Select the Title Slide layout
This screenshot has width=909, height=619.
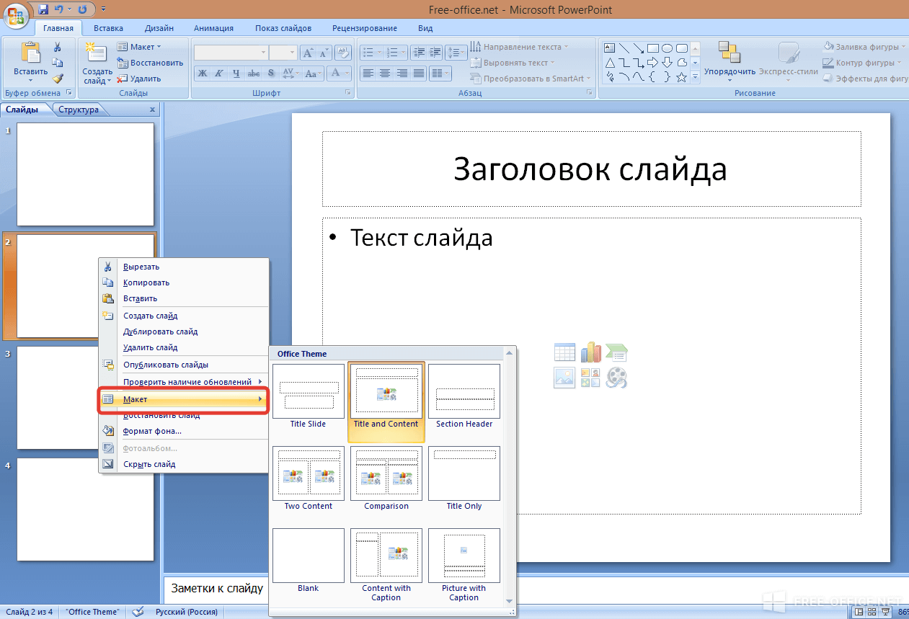tap(309, 396)
